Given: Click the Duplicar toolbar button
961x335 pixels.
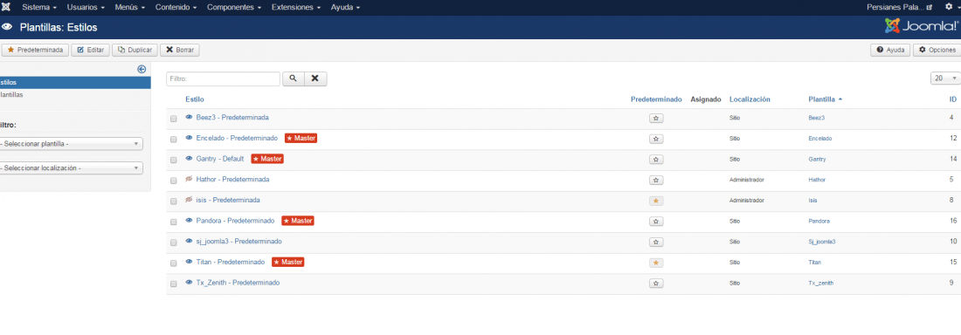Looking at the screenshot, I should 135,51.
